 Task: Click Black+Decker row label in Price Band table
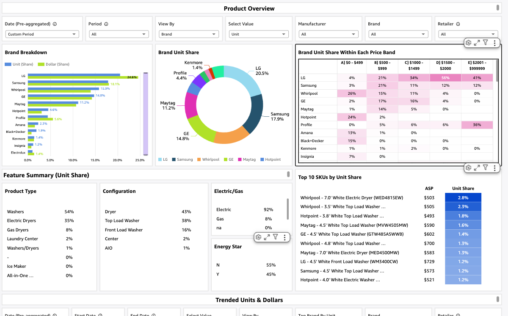pos(312,141)
